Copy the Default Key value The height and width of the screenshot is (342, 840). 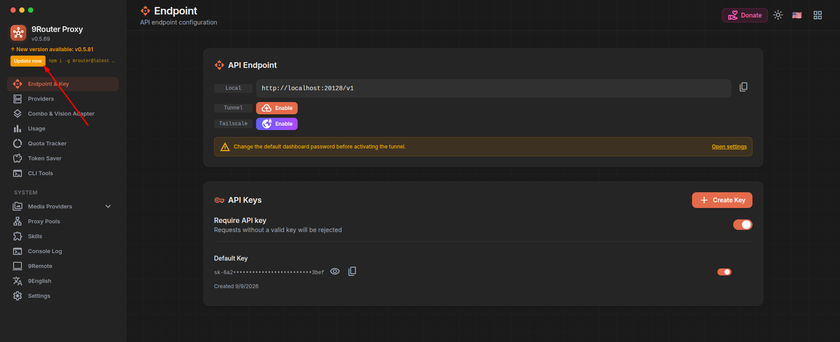(x=352, y=271)
